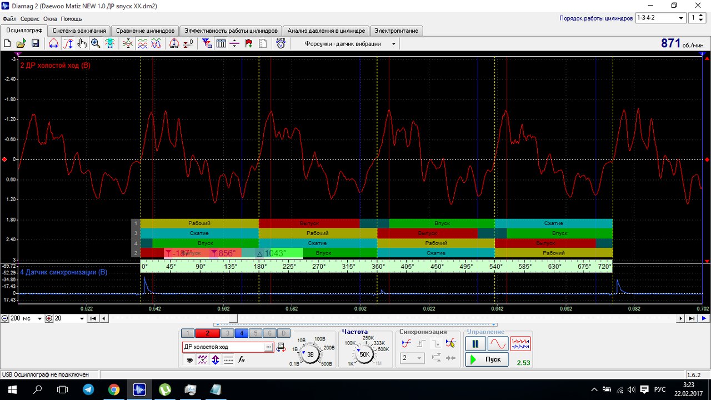The height and width of the screenshot is (400, 711).
Task: Save the oscillogram with floppy disk icon
Action: (35, 43)
